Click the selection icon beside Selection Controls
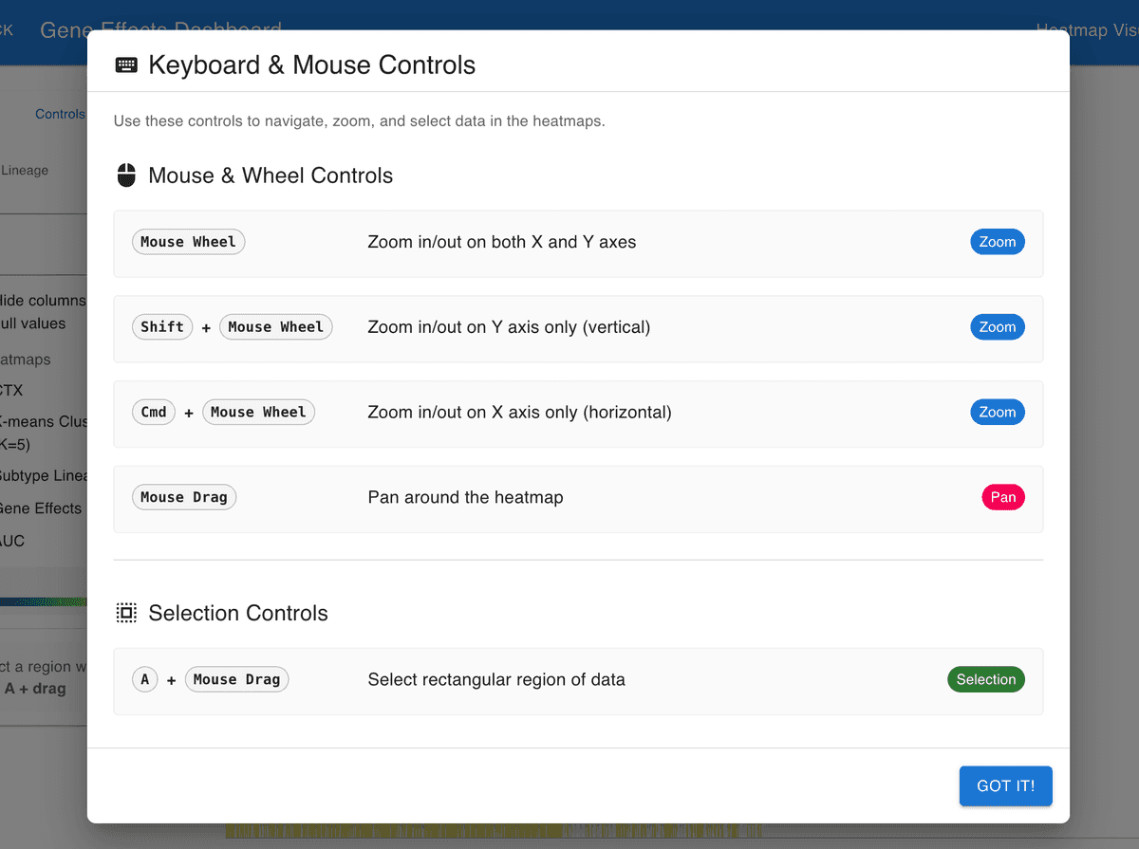The image size is (1139, 849). point(126,613)
